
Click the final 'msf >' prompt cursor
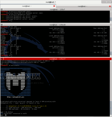coord(6,115)
